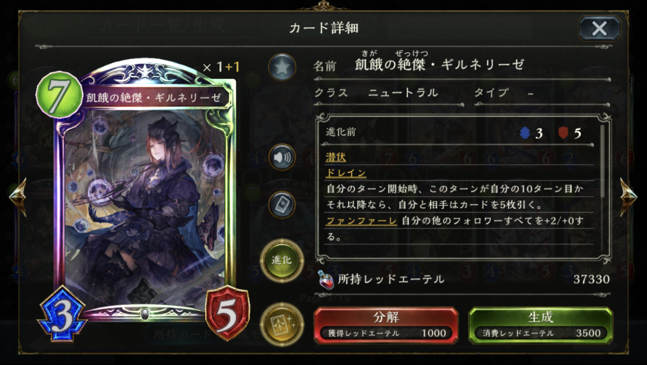Tap the red defense 5 shield on card
Image resolution: width=647 pixels, height=365 pixels.
[227, 313]
